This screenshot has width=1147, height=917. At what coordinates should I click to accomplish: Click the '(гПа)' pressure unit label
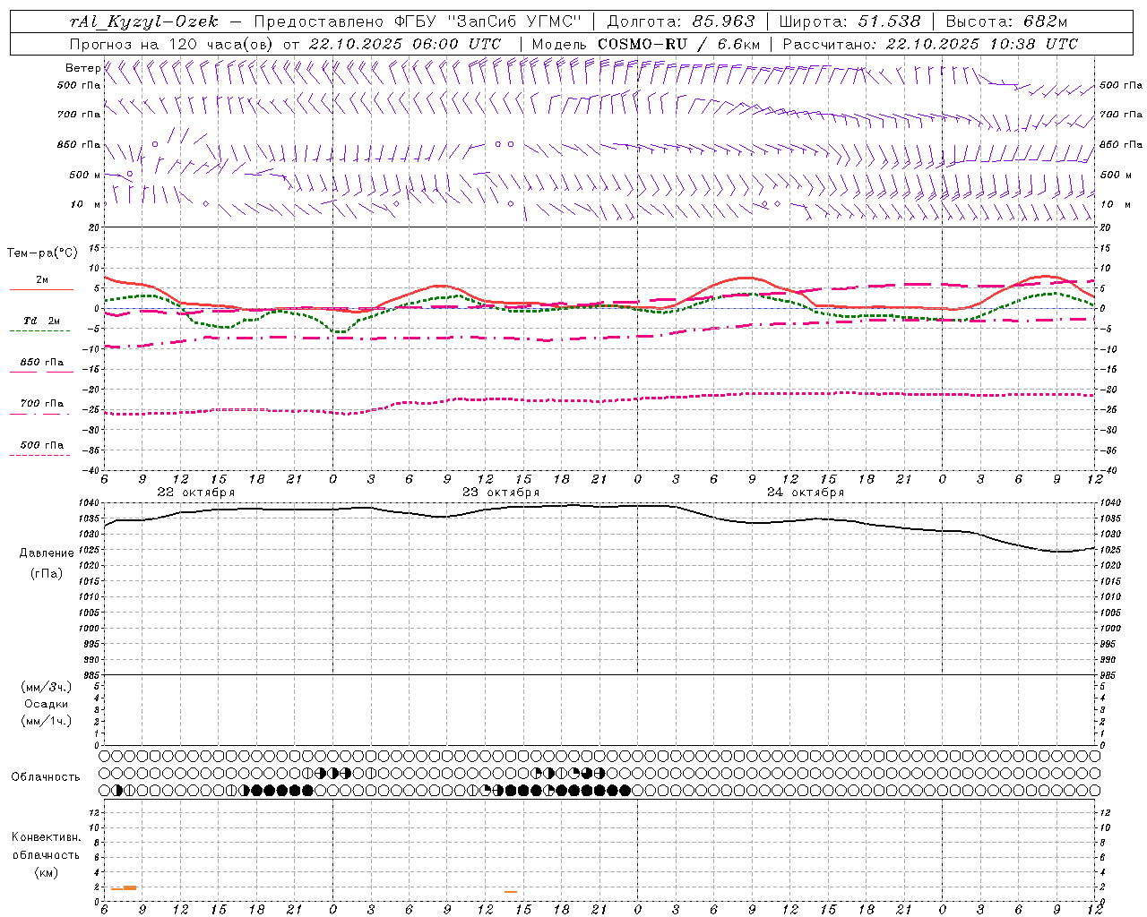[x=47, y=573]
